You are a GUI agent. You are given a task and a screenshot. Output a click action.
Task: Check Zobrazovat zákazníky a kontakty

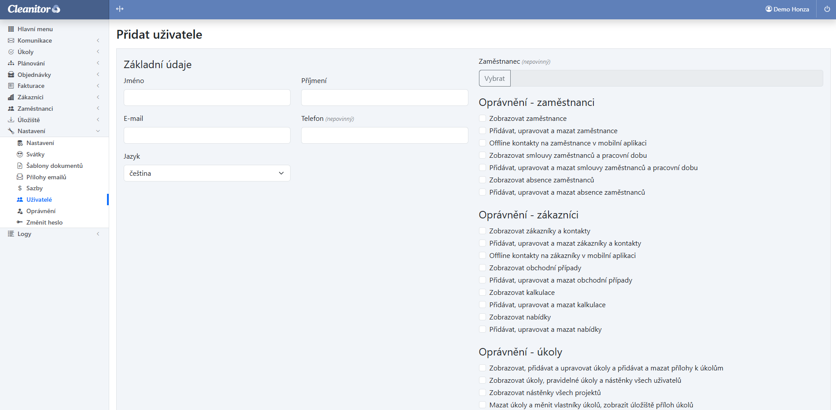pyautogui.click(x=482, y=231)
